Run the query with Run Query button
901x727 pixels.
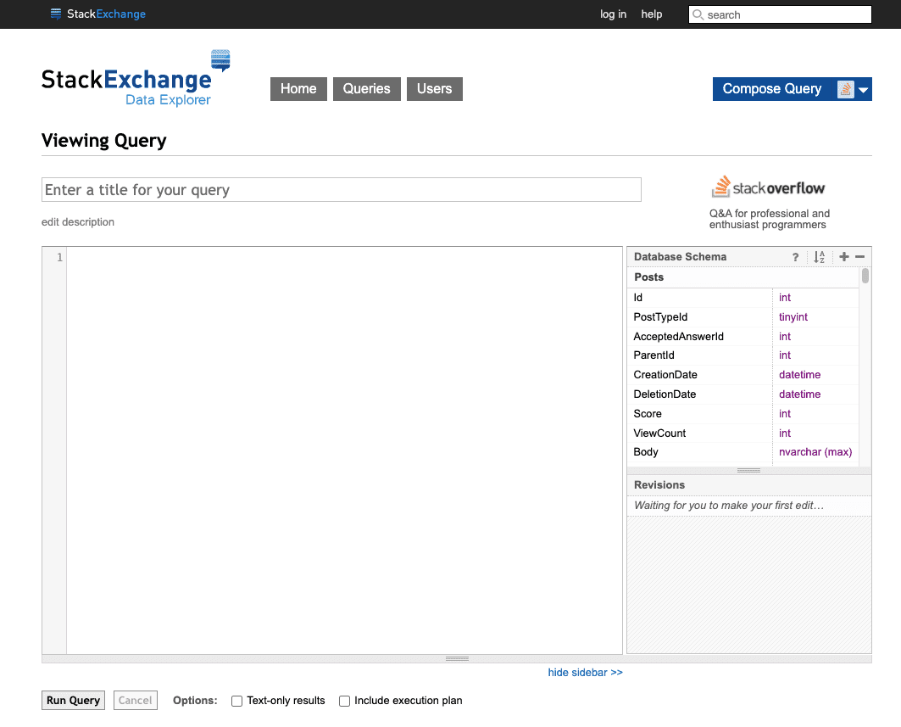coord(73,700)
